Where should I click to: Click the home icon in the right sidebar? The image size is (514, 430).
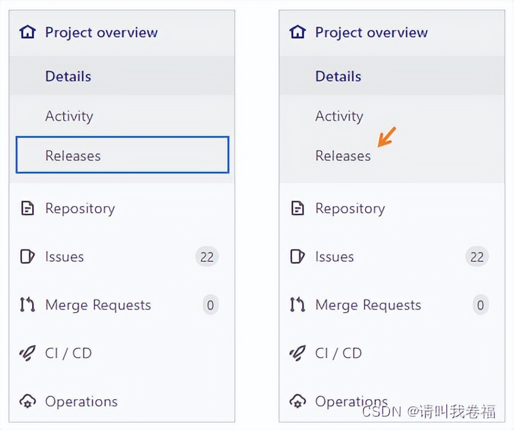coord(297,32)
